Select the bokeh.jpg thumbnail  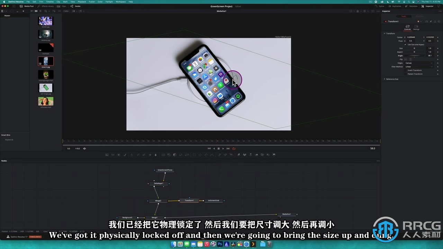[x=46, y=21]
